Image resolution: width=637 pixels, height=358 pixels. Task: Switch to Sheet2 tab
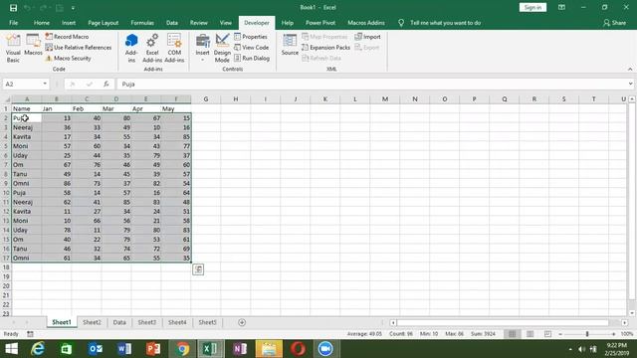point(92,322)
